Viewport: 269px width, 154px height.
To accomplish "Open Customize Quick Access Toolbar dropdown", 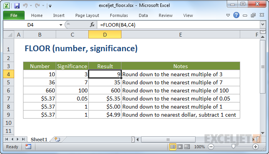I will coord(50,7).
